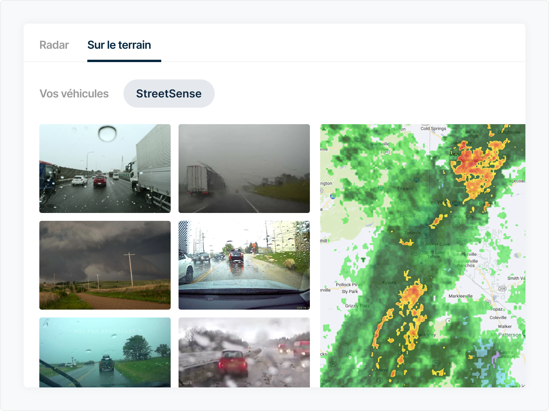Open the Vos véhicules view
This screenshot has height=411, width=549.
74,94
